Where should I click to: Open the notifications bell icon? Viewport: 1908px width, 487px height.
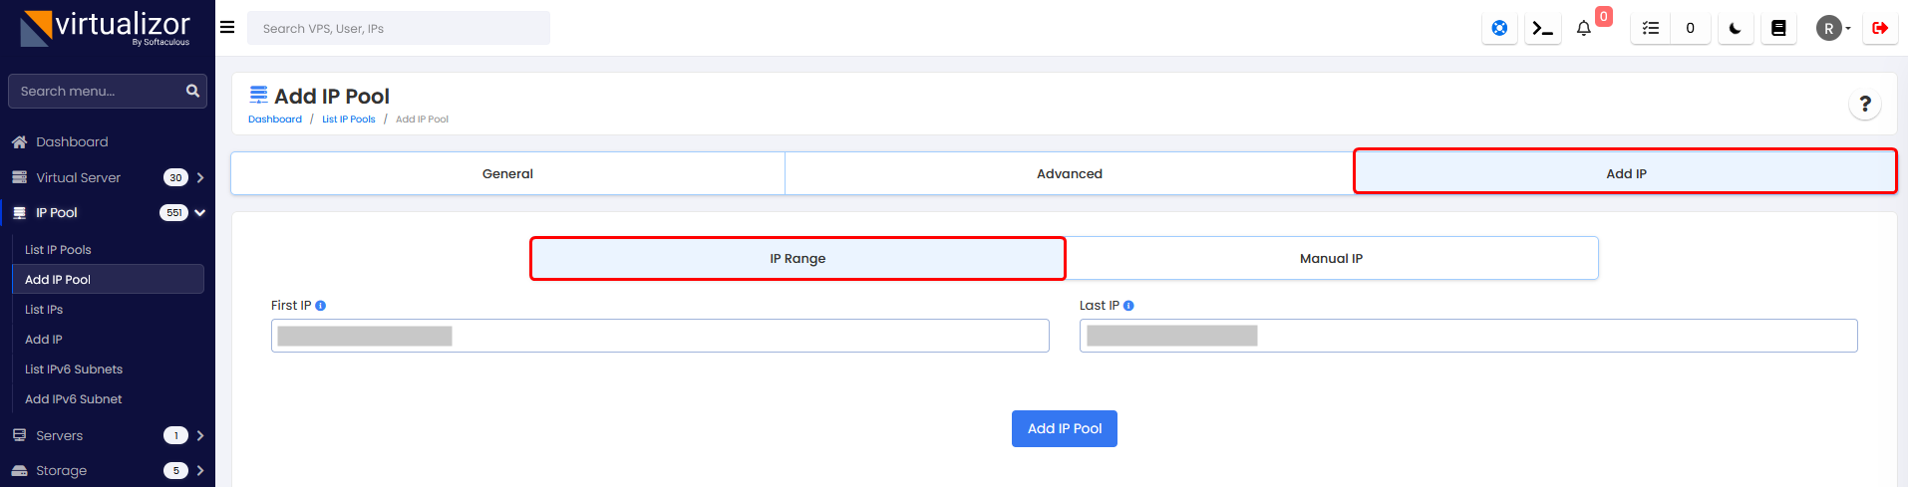click(x=1583, y=28)
